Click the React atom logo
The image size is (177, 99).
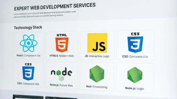point(29,43)
